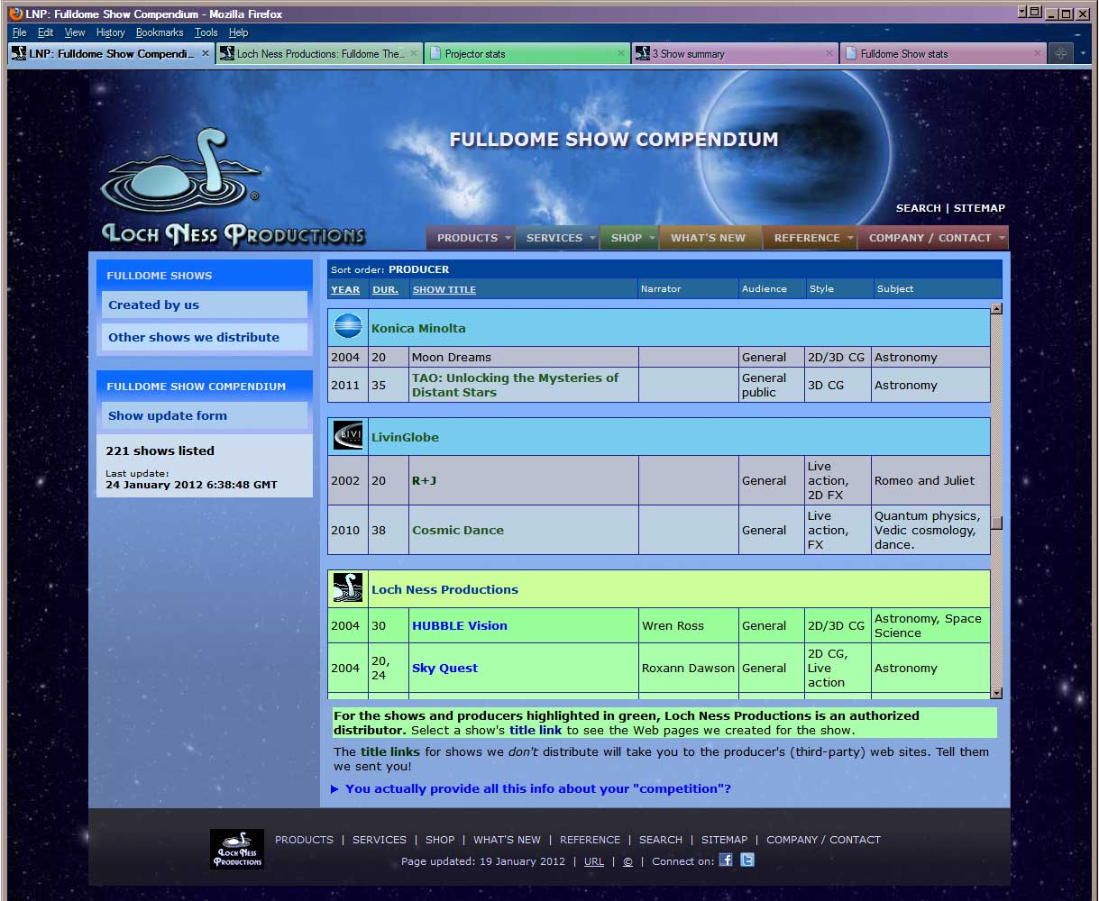Image resolution: width=1099 pixels, height=901 pixels.
Task: Click the footer PRODUCTS link
Action: [304, 840]
